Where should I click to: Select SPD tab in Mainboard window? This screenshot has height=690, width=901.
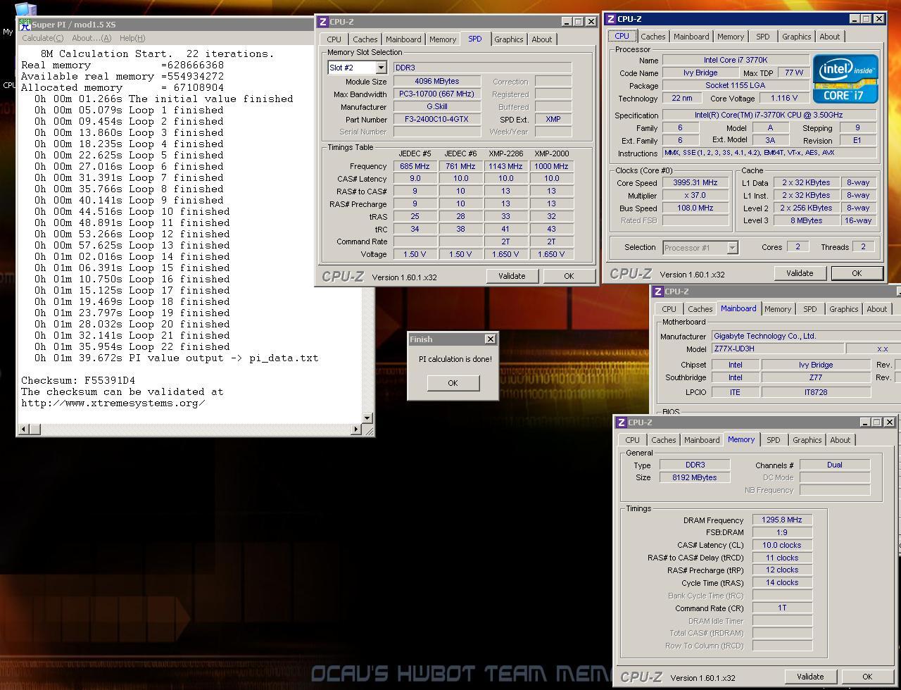pyautogui.click(x=810, y=309)
